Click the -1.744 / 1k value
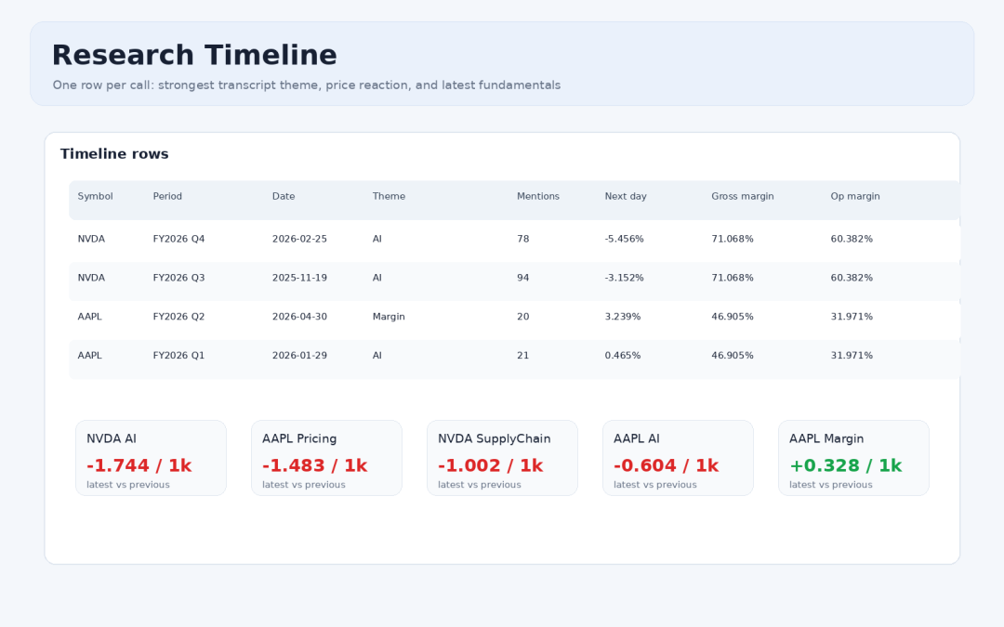The width and height of the screenshot is (1004, 627). (x=139, y=465)
